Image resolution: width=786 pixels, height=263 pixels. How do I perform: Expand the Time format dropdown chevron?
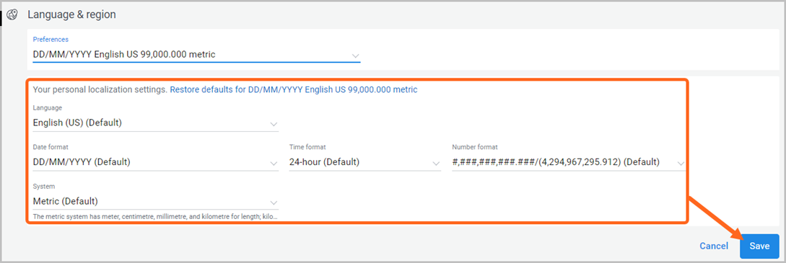(436, 164)
